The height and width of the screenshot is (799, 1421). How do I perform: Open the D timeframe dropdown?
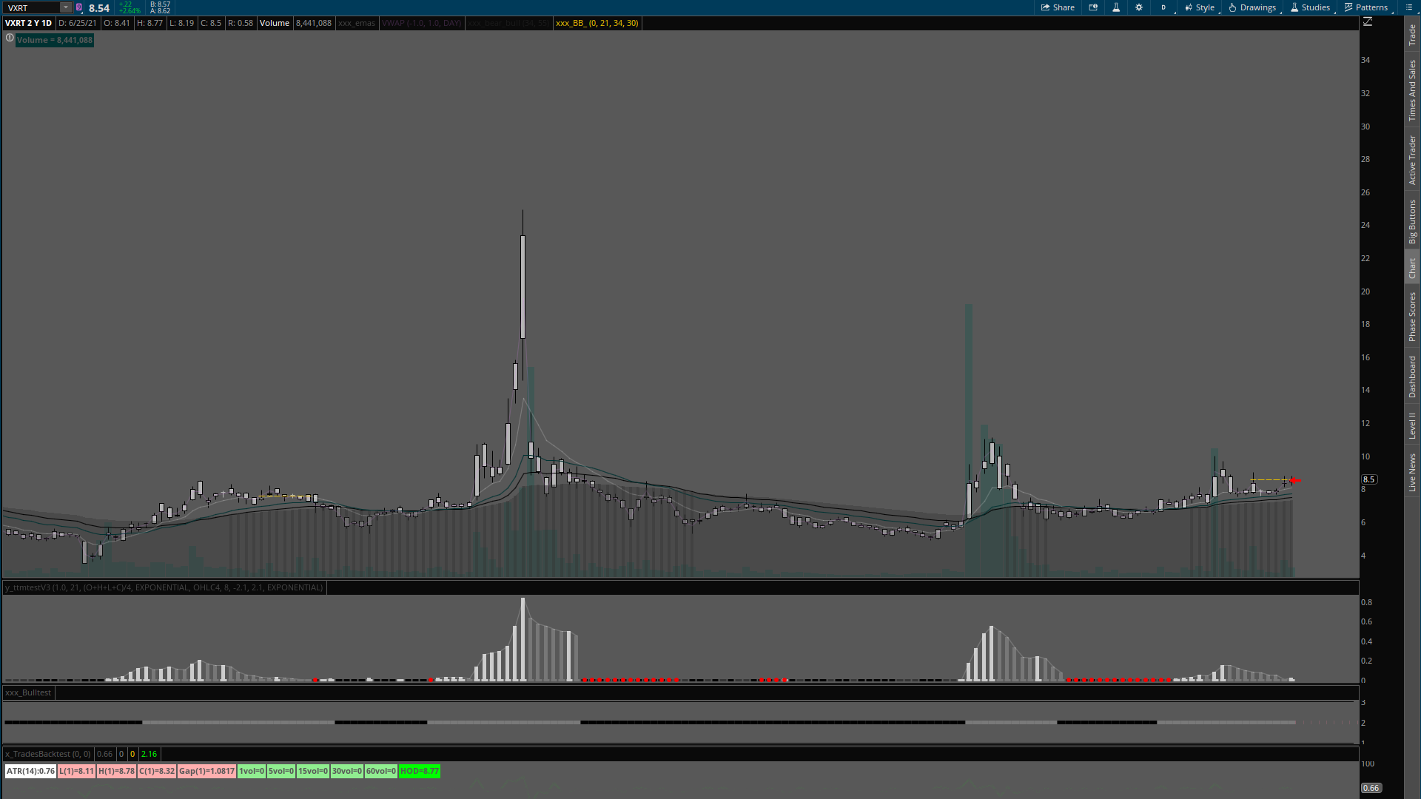pos(1164,7)
